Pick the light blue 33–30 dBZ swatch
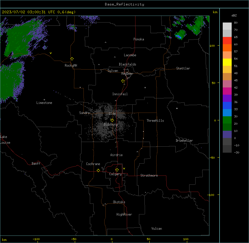The image size is (249, 243). click(x=227, y=113)
